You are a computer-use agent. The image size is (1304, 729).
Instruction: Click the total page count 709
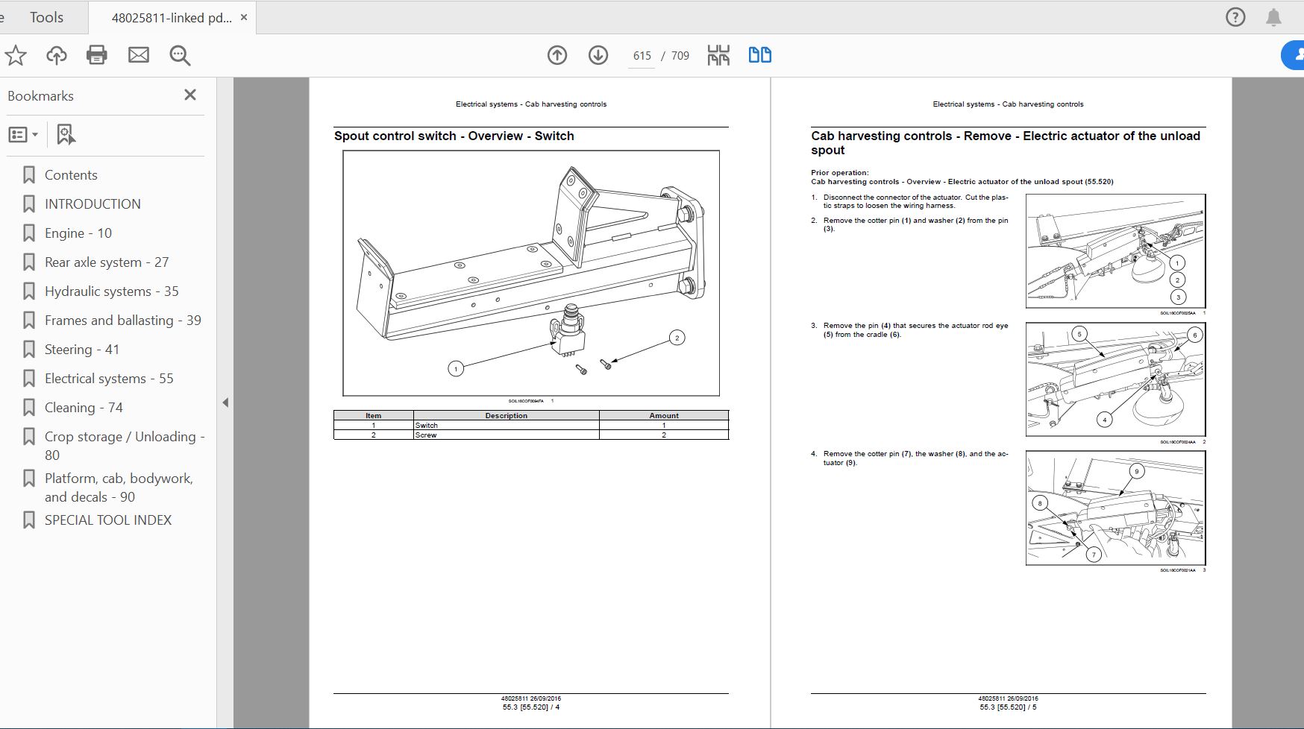680,56
